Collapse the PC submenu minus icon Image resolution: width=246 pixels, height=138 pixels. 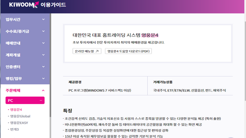41,100
